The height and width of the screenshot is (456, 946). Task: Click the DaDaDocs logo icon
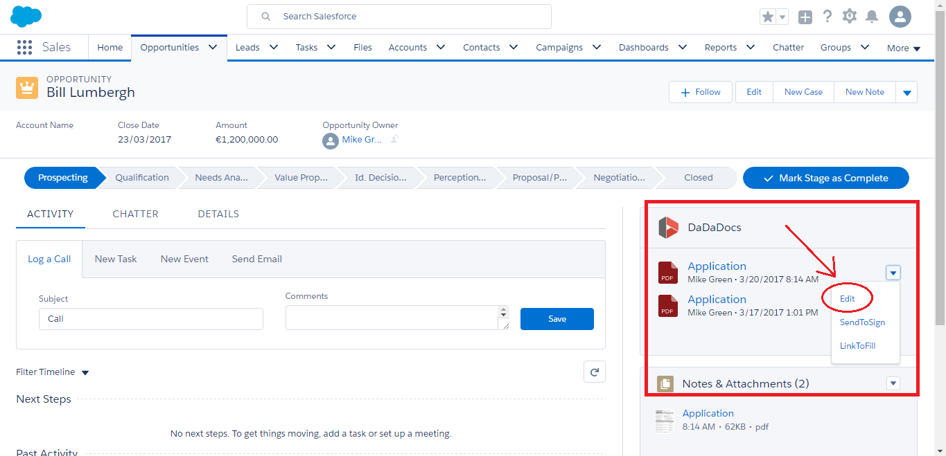click(668, 228)
